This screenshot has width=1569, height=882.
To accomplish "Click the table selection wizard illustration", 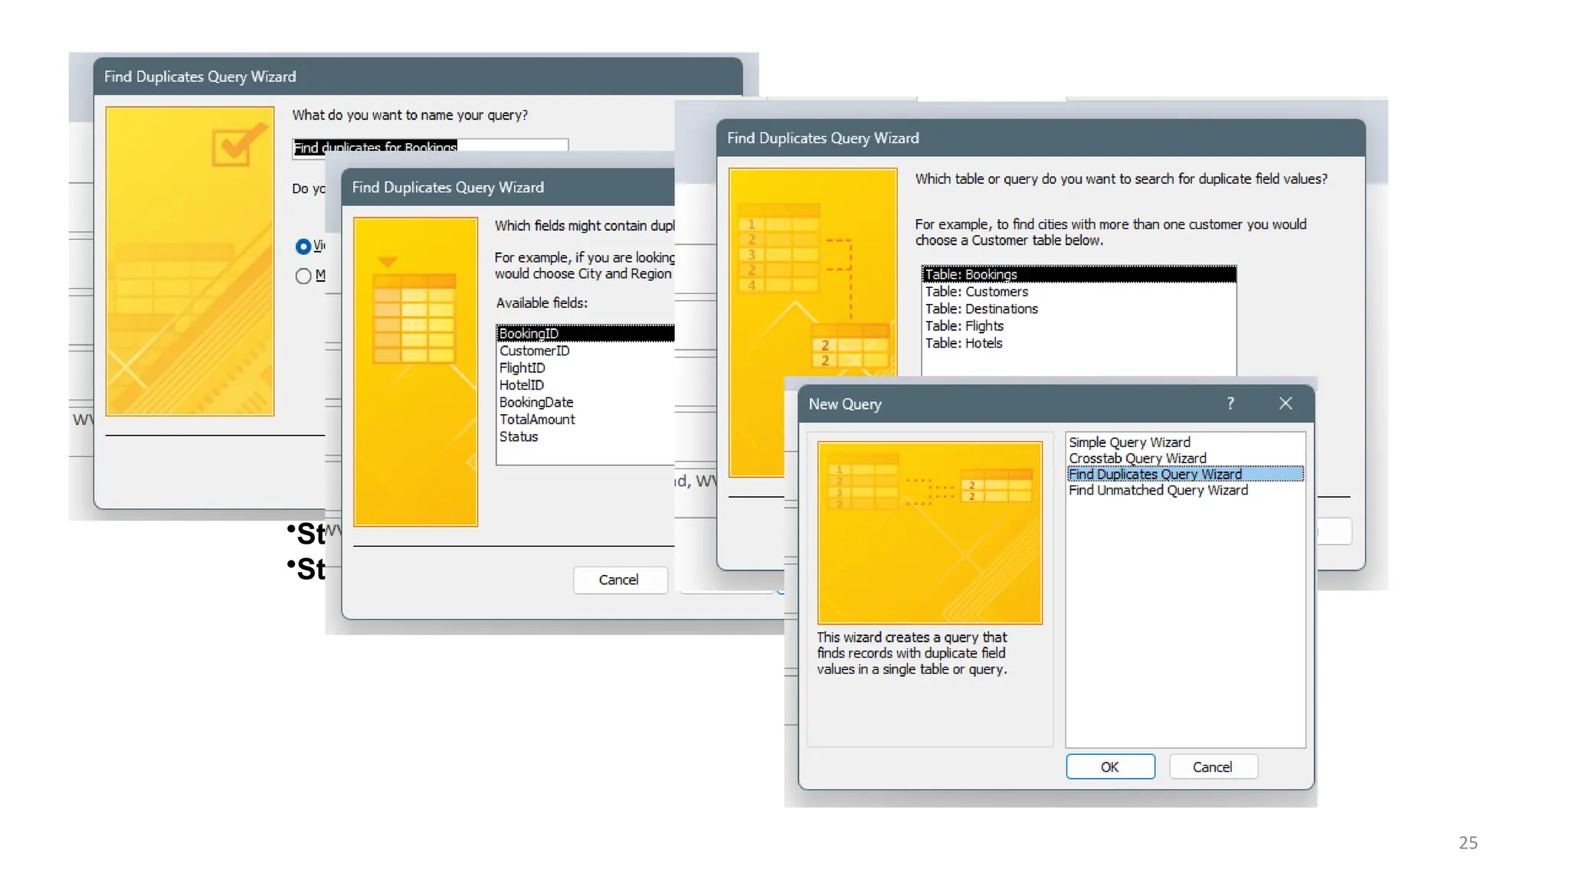I will [x=812, y=268].
